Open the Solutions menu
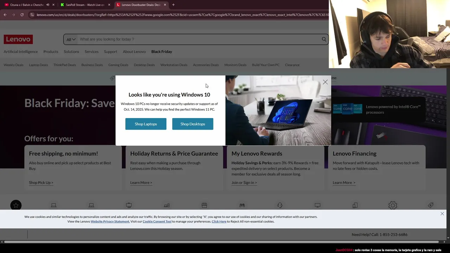The width and height of the screenshot is (450, 253). tap(71, 52)
